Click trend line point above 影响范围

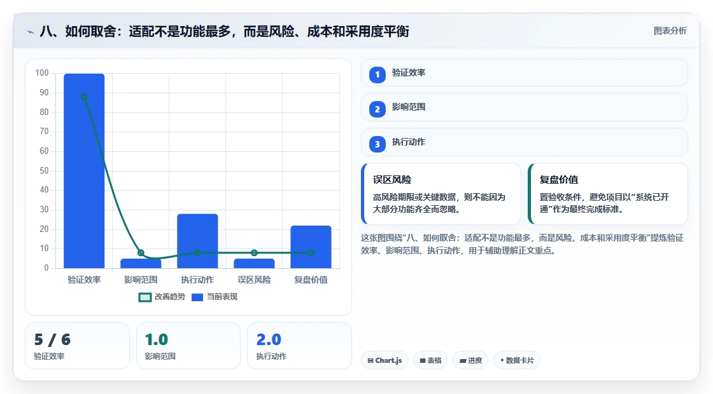(x=141, y=253)
